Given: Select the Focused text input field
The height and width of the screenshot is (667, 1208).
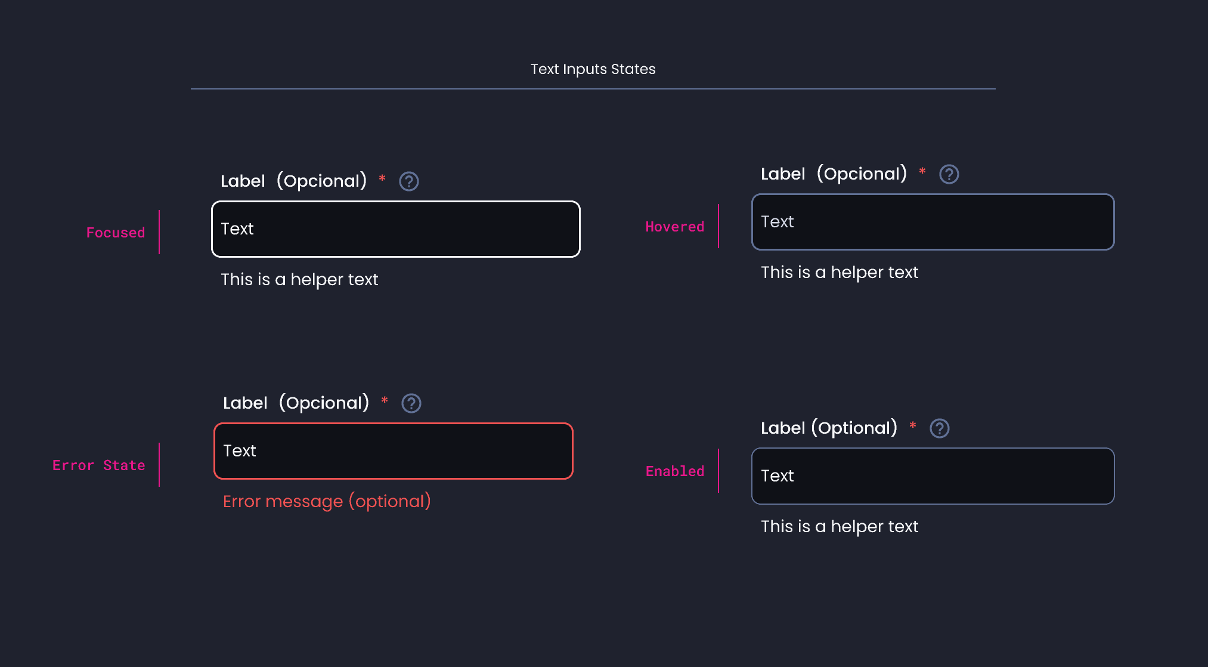Looking at the screenshot, I should [395, 229].
